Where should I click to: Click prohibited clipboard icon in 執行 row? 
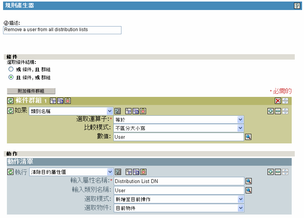pos(143,172)
